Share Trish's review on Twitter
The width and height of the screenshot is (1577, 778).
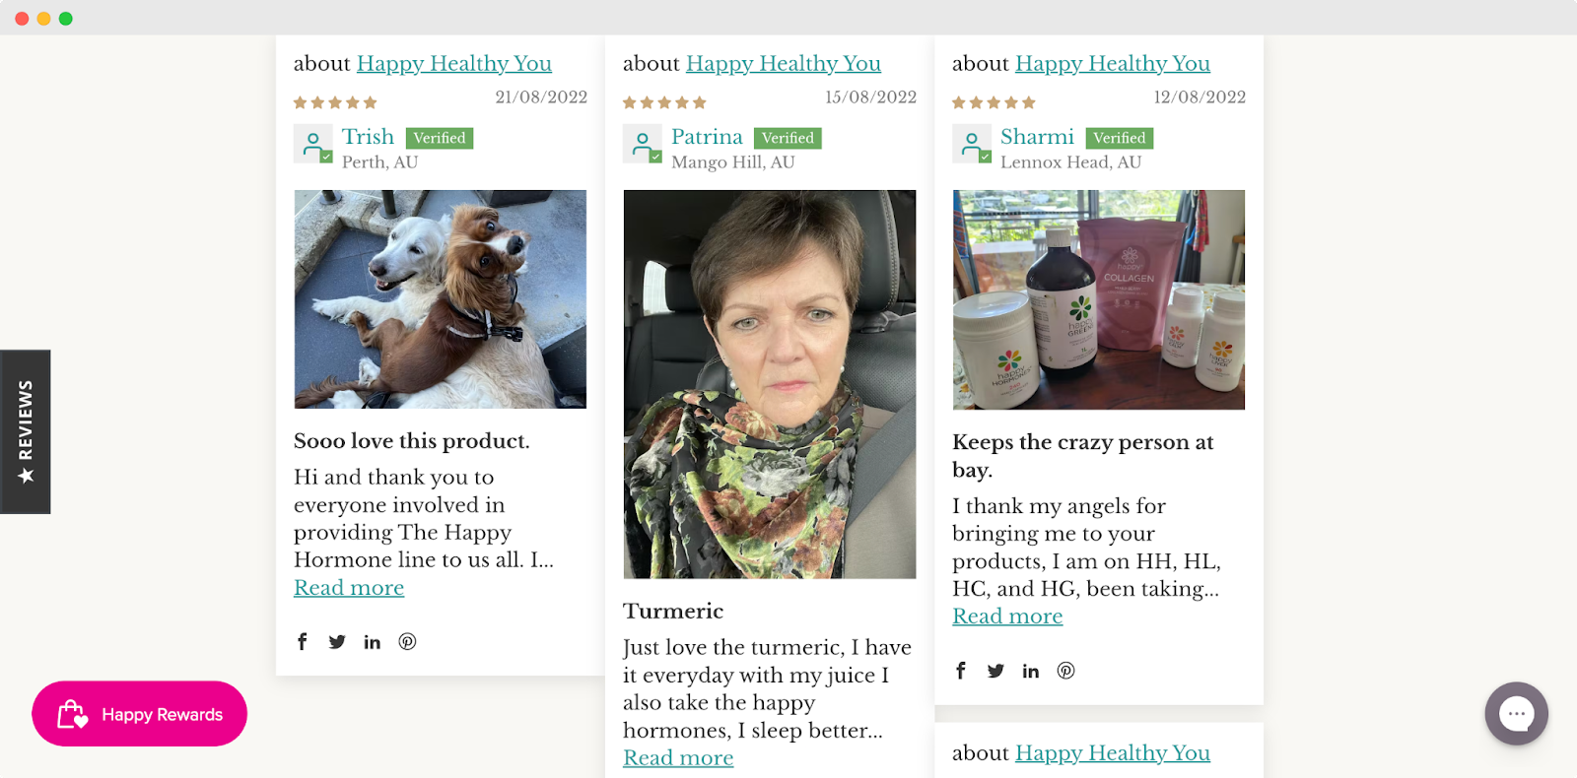click(337, 642)
